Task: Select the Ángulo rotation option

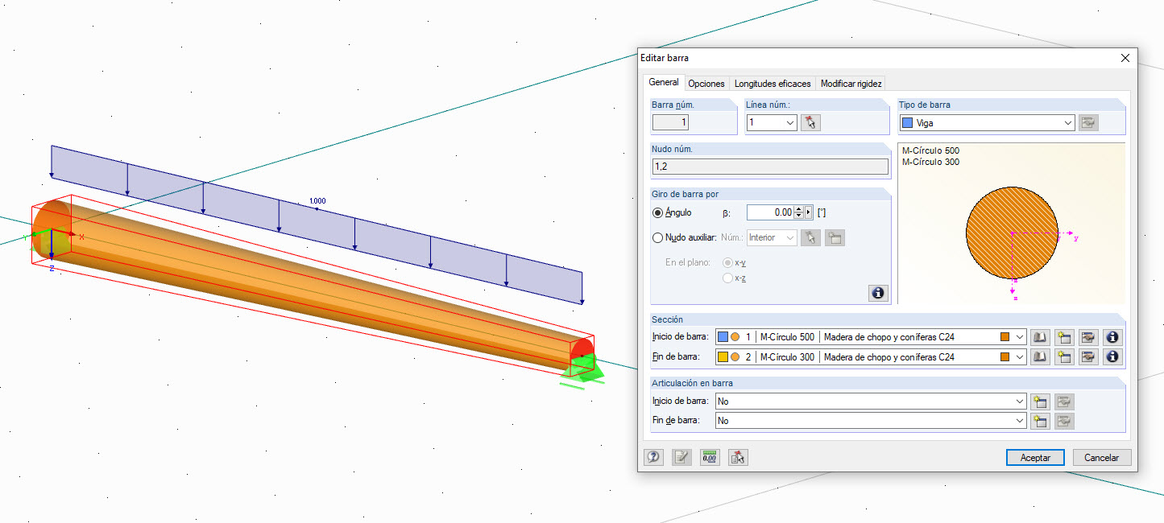Action: pos(657,212)
